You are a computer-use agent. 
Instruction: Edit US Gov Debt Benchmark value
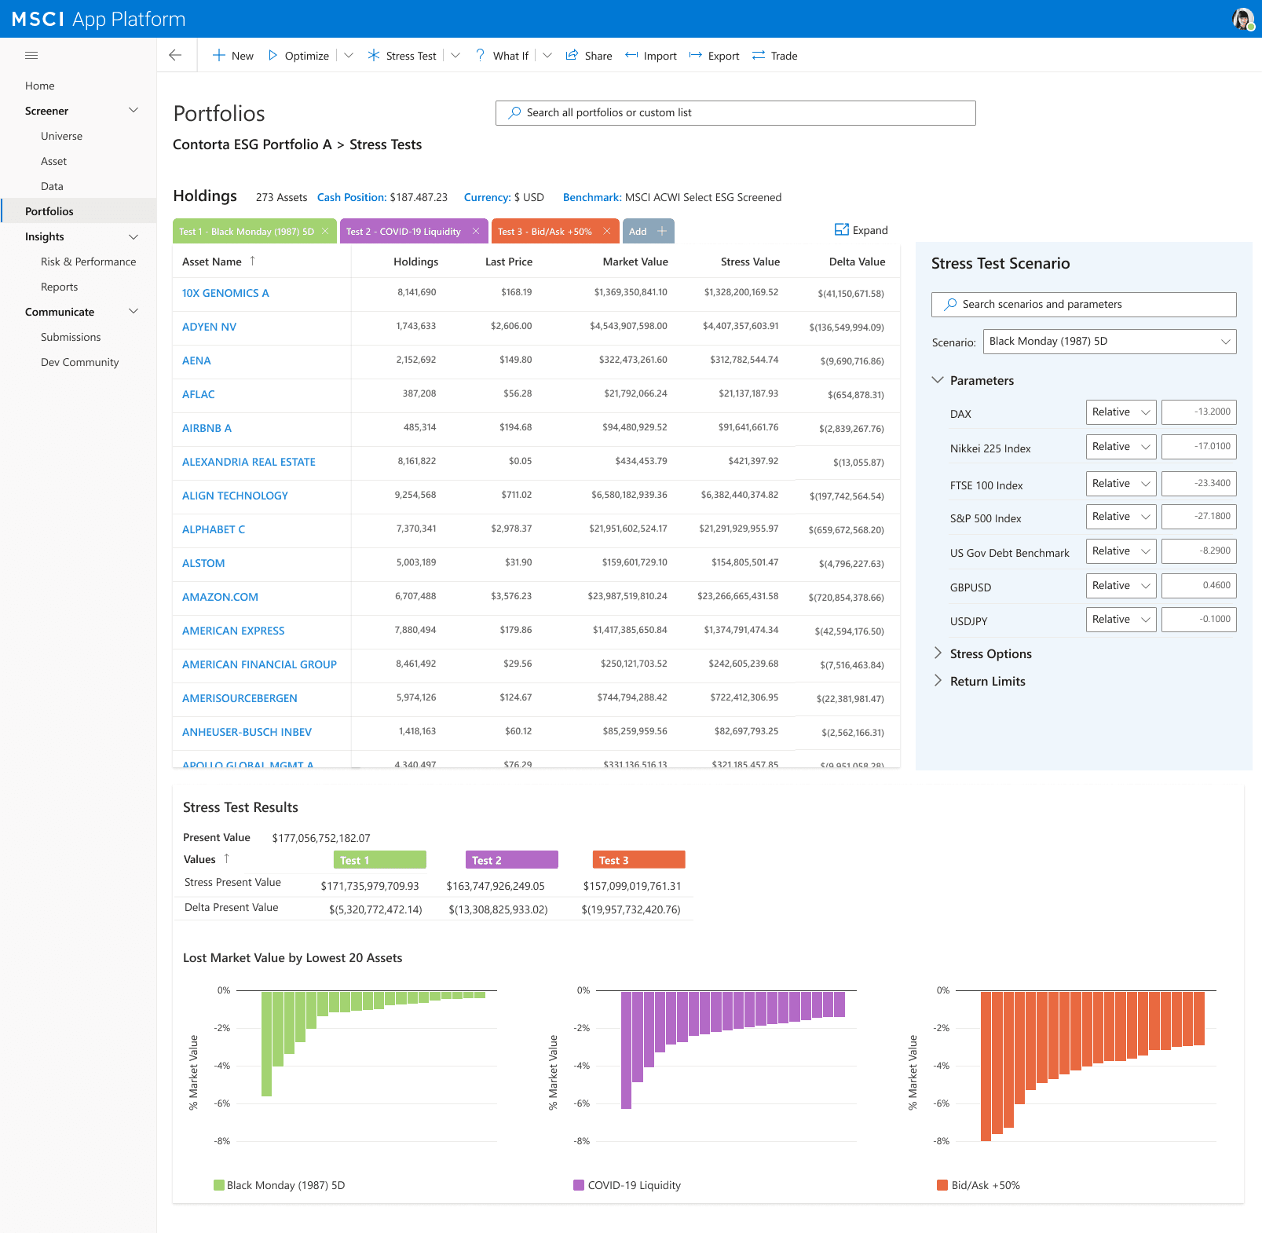pos(1199,551)
